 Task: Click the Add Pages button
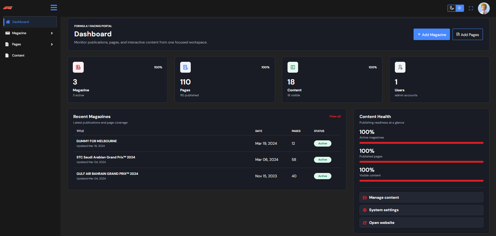pyautogui.click(x=468, y=34)
